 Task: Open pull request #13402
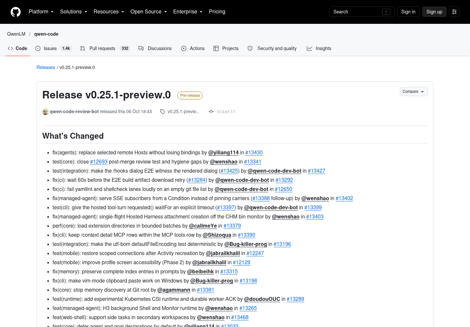point(344,198)
